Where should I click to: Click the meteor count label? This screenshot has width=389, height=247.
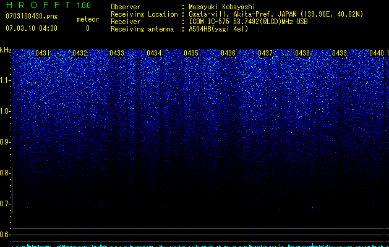[x=88, y=19]
